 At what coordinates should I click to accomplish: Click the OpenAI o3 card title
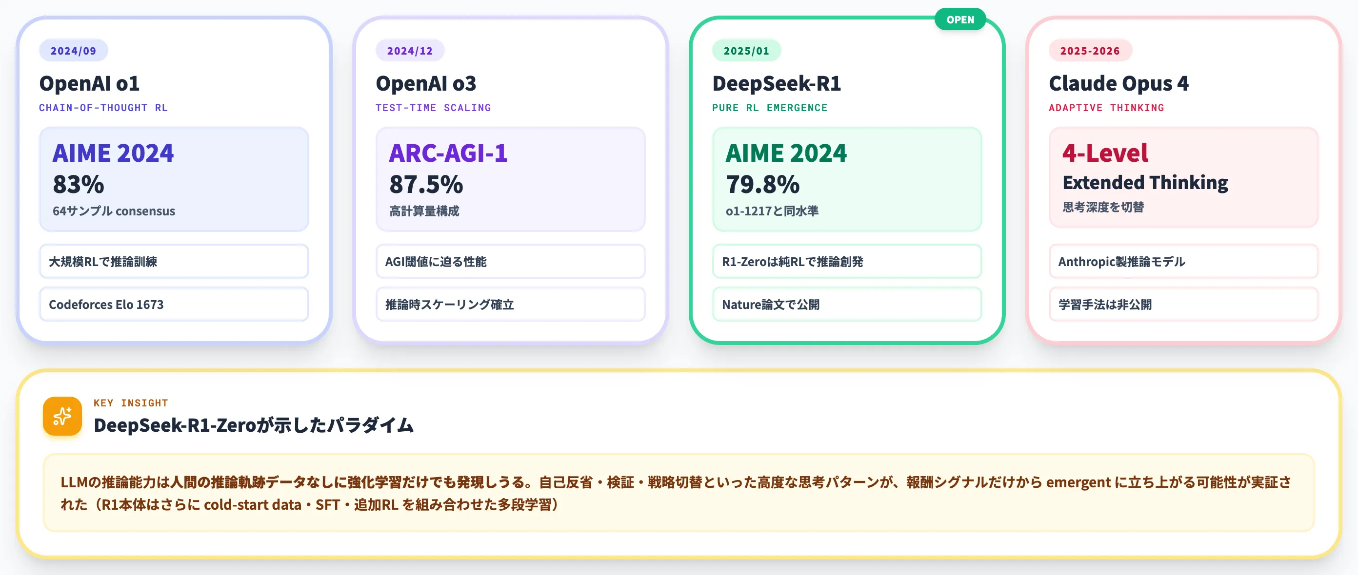426,83
